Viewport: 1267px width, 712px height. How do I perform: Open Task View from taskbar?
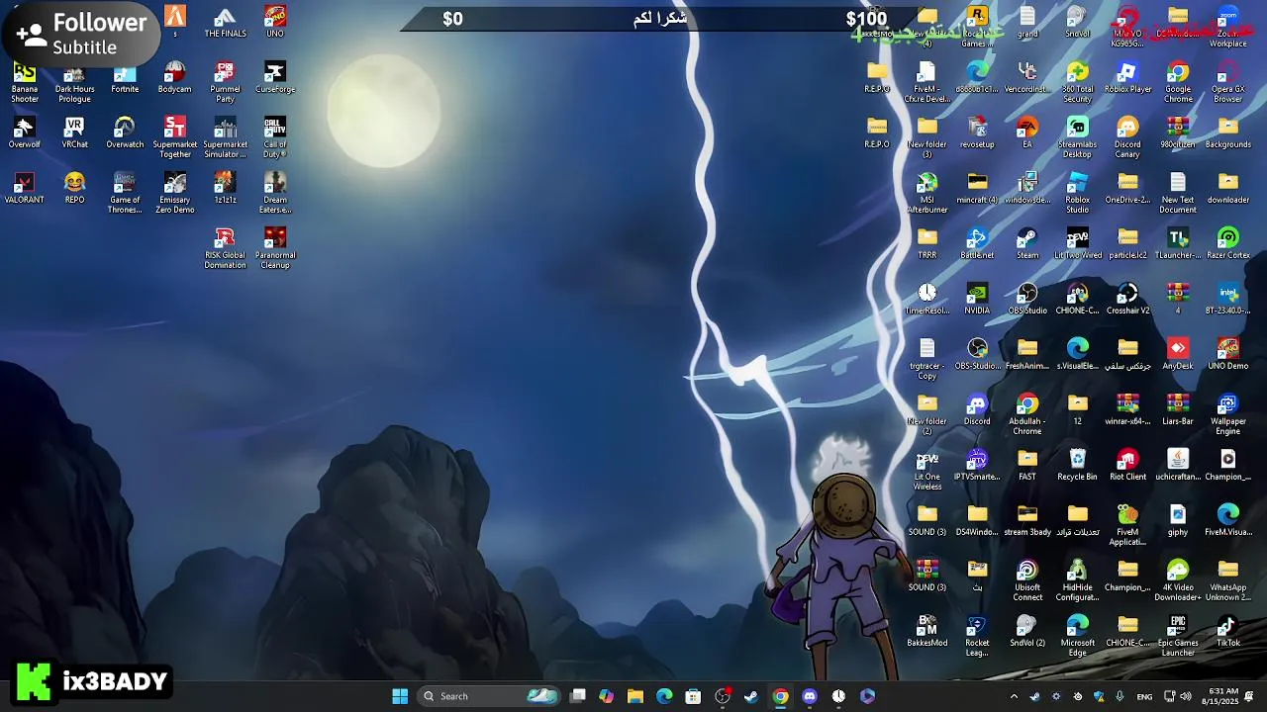[x=578, y=696]
